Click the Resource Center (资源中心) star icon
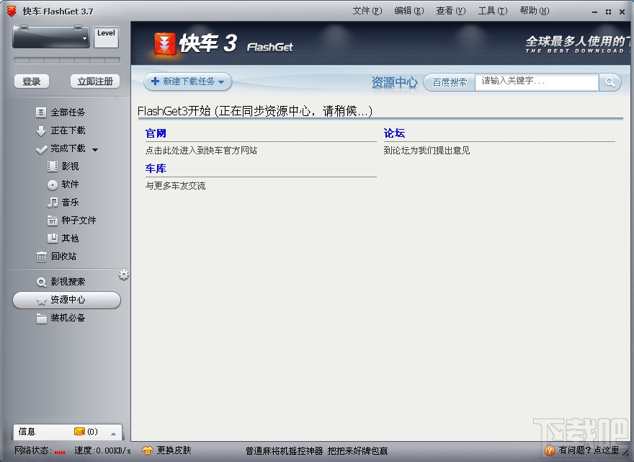 41,300
